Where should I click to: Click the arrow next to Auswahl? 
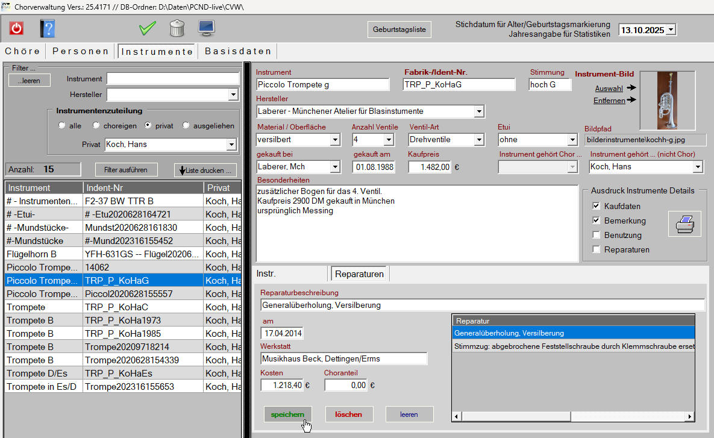click(x=631, y=88)
